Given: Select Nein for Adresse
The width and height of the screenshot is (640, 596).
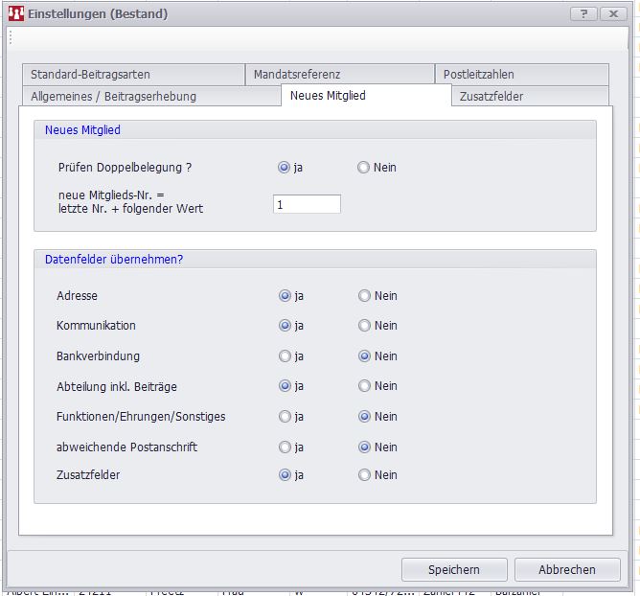Looking at the screenshot, I should tap(364, 296).
